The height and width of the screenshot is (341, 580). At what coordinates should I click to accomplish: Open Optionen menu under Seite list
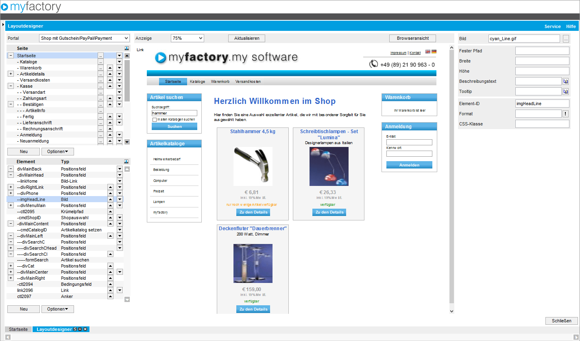click(x=58, y=151)
